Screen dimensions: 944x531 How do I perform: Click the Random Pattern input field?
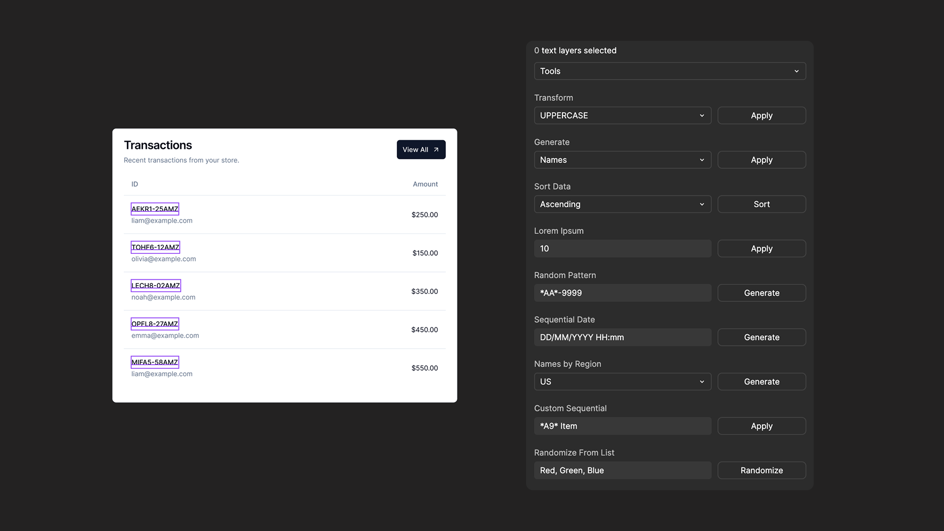[x=622, y=293]
